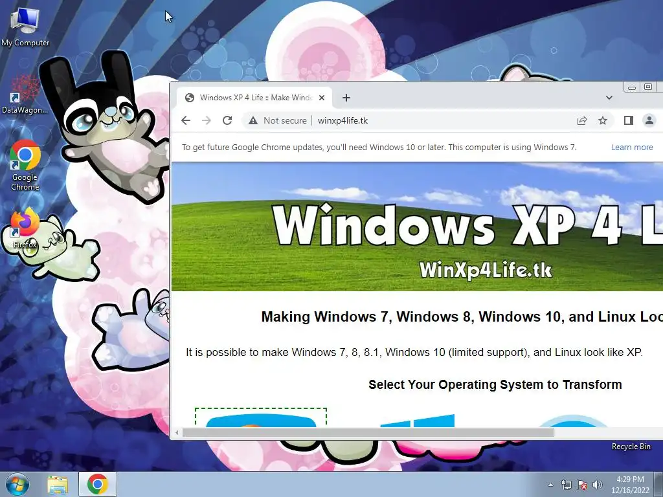Select the dashed-outlined Windows 7 OS image
Image resolution: width=663 pixels, height=497 pixels.
261,417
